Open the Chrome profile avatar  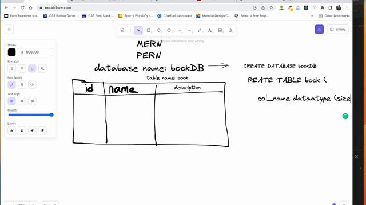(x=339, y=7)
